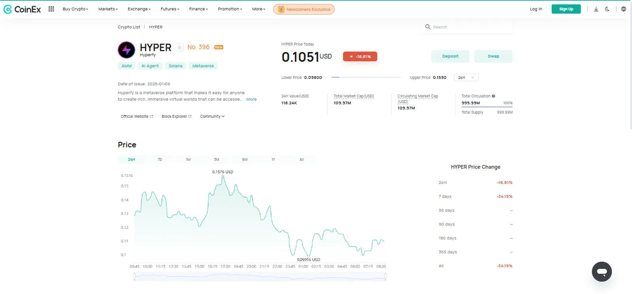Click the AMM tag

point(126,66)
